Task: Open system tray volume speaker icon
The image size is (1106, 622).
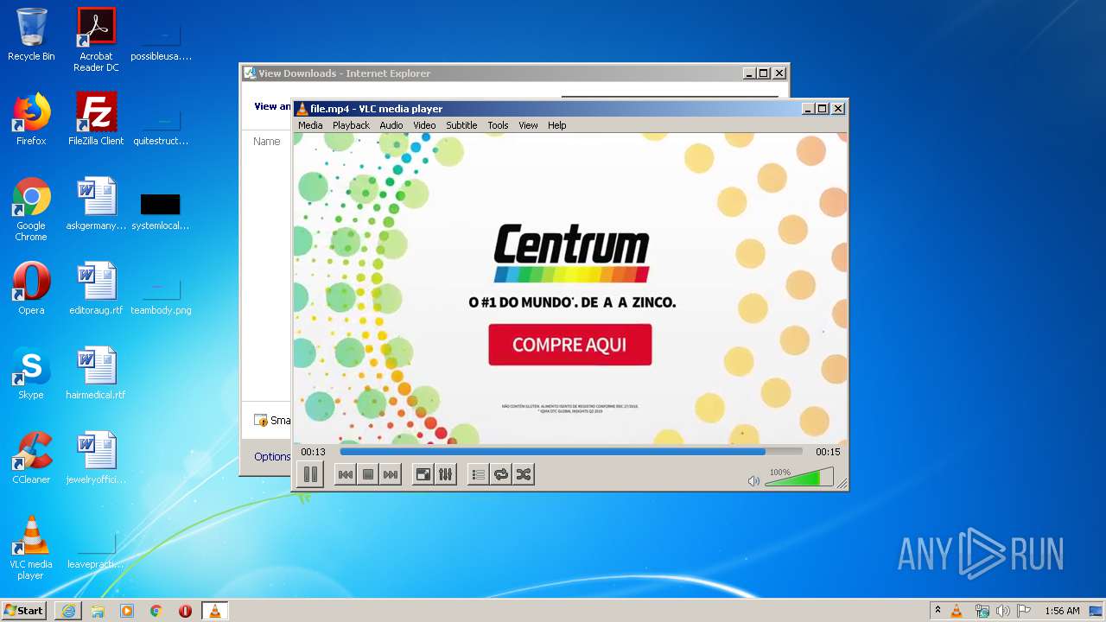Action: (1003, 611)
